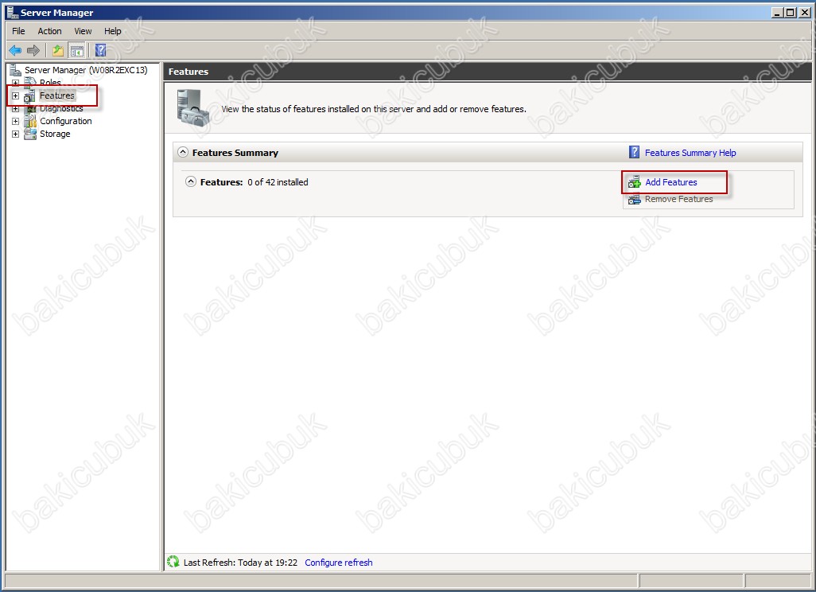This screenshot has width=816, height=592.
Task: Go back with the blue back arrow
Action: [x=15, y=50]
